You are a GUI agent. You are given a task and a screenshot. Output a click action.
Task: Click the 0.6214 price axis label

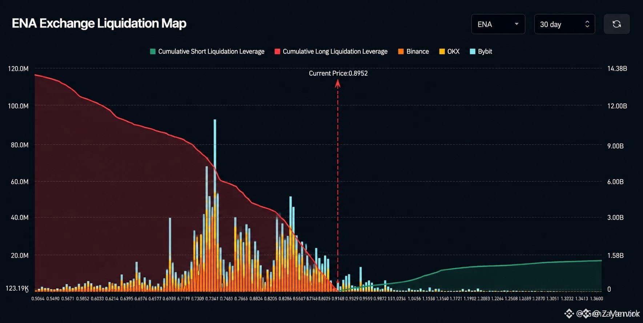[112, 299]
